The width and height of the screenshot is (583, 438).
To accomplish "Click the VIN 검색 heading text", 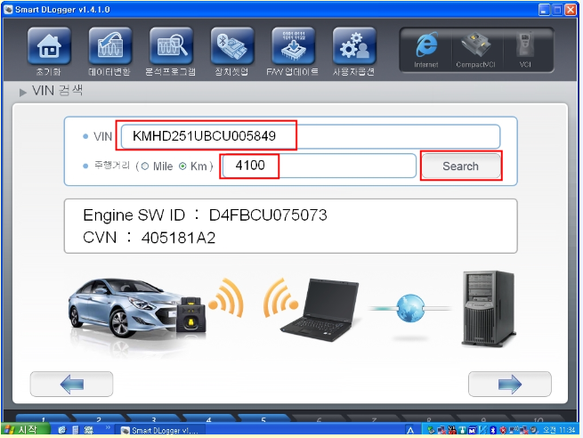I will pyautogui.click(x=57, y=90).
